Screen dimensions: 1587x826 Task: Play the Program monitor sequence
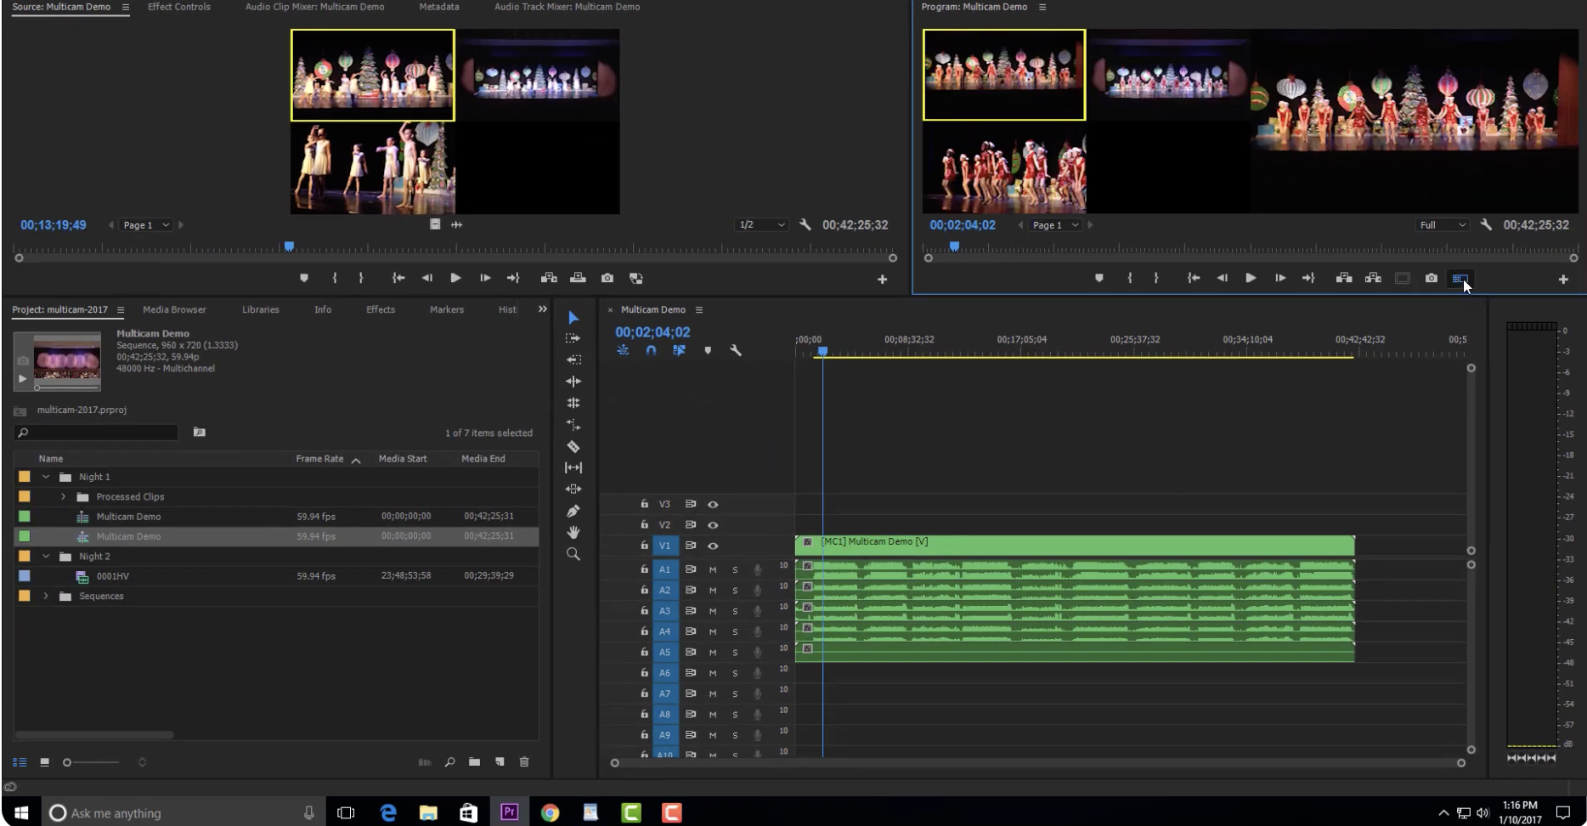coord(1251,278)
